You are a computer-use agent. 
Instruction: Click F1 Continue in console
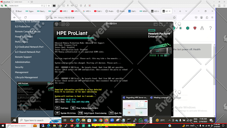click(61, 108)
